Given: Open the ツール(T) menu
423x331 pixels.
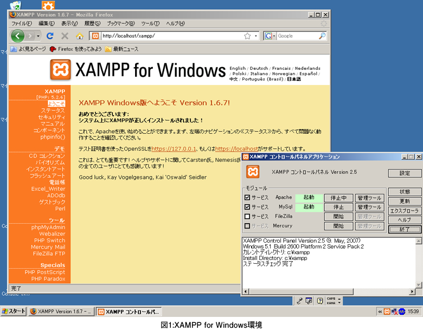Looking at the screenshot, I should click(x=150, y=23).
